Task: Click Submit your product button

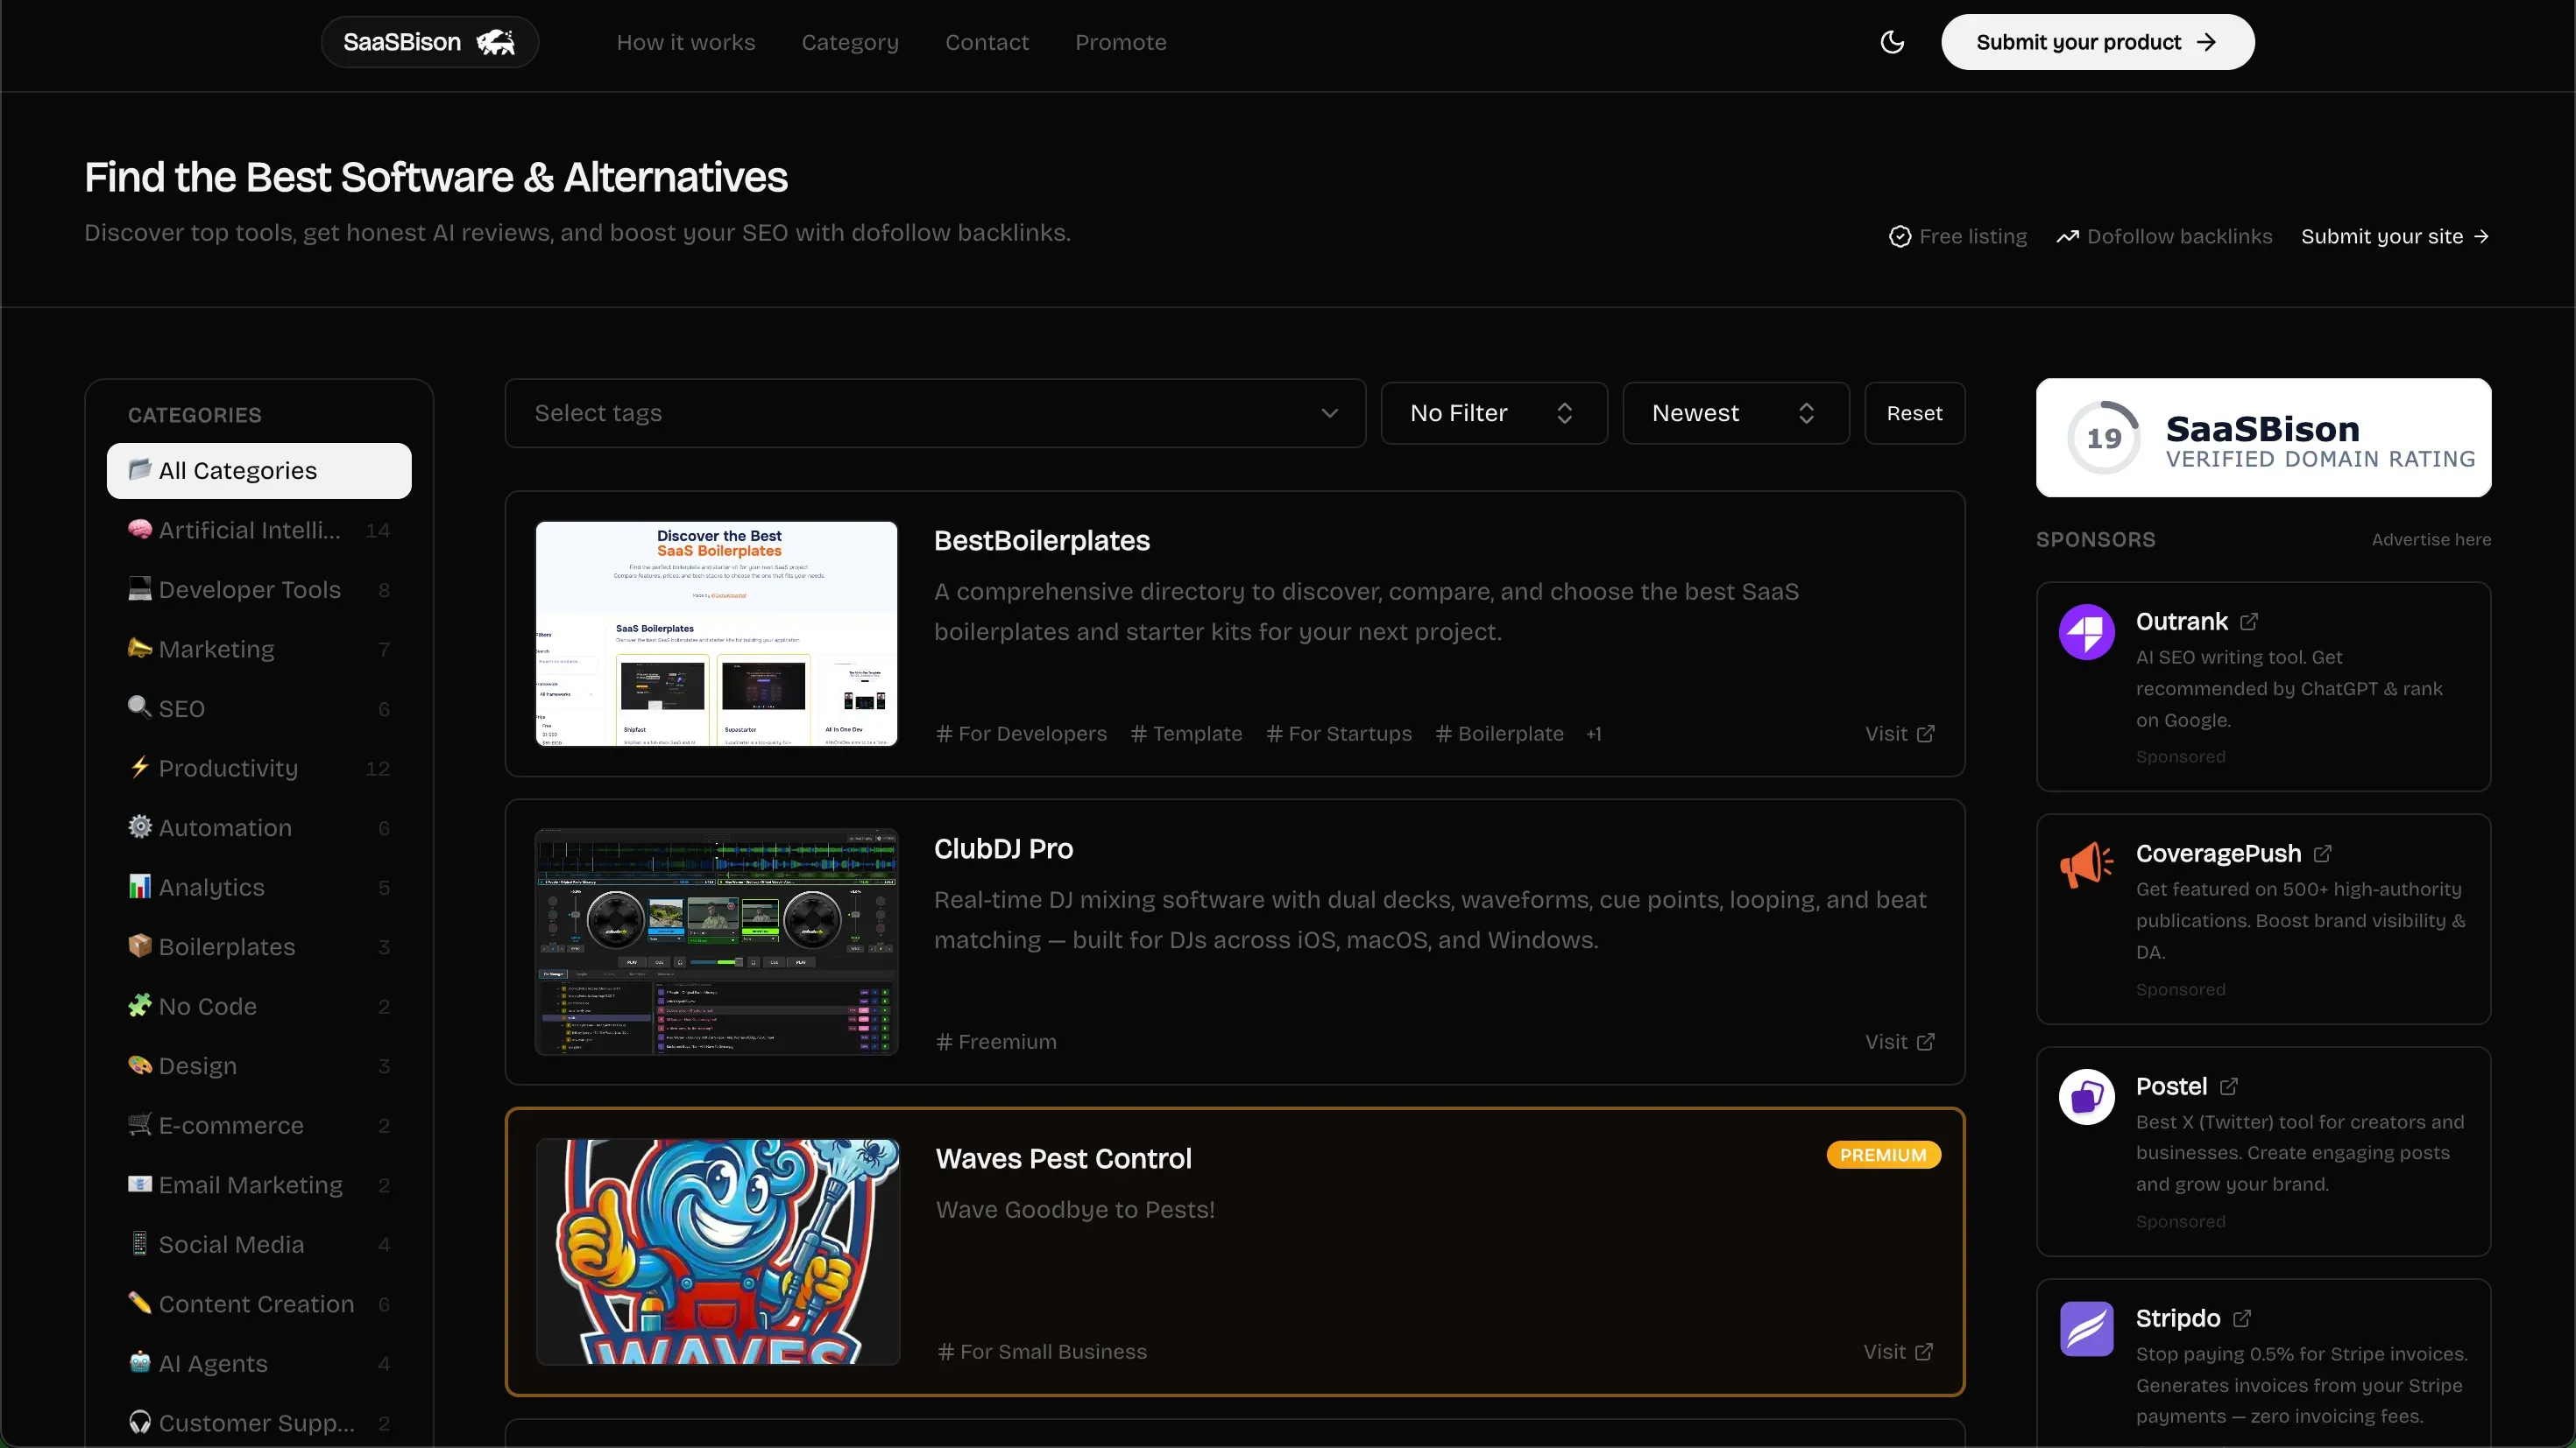Action: pyautogui.click(x=2097, y=42)
